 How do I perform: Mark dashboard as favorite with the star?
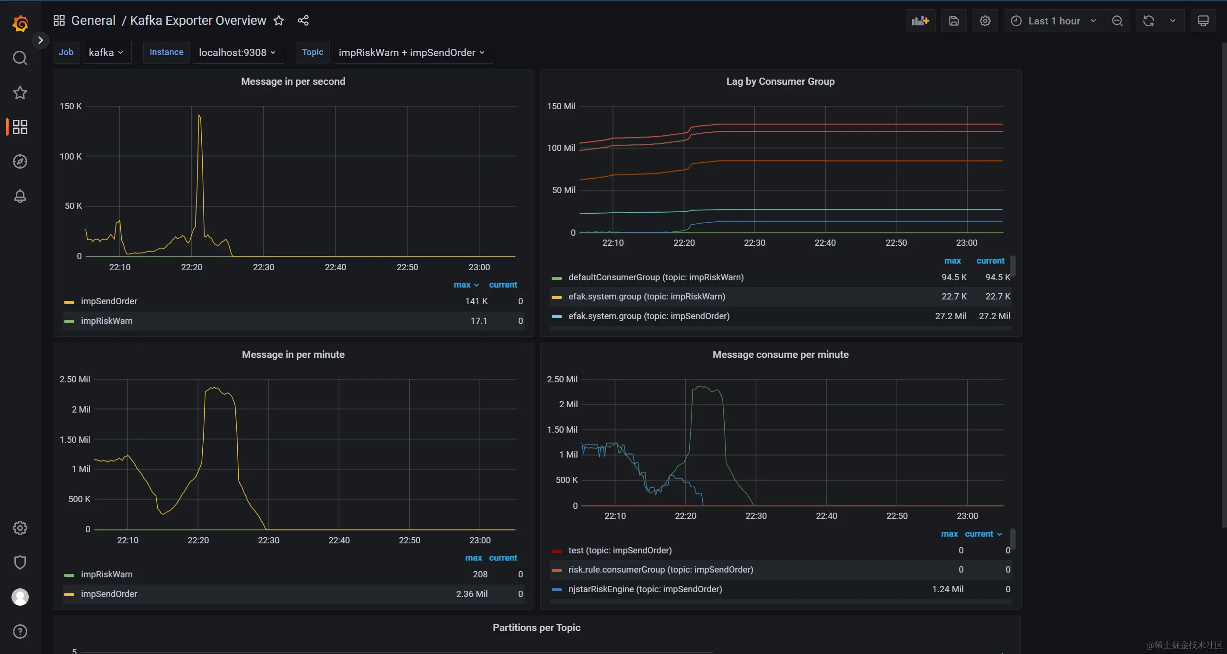tap(278, 21)
